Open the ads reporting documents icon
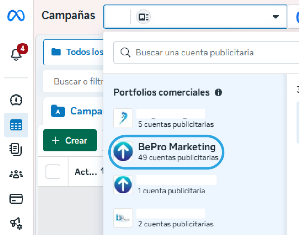 pos(16,149)
